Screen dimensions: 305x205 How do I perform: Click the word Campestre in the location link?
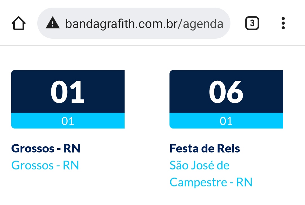tap(198, 182)
